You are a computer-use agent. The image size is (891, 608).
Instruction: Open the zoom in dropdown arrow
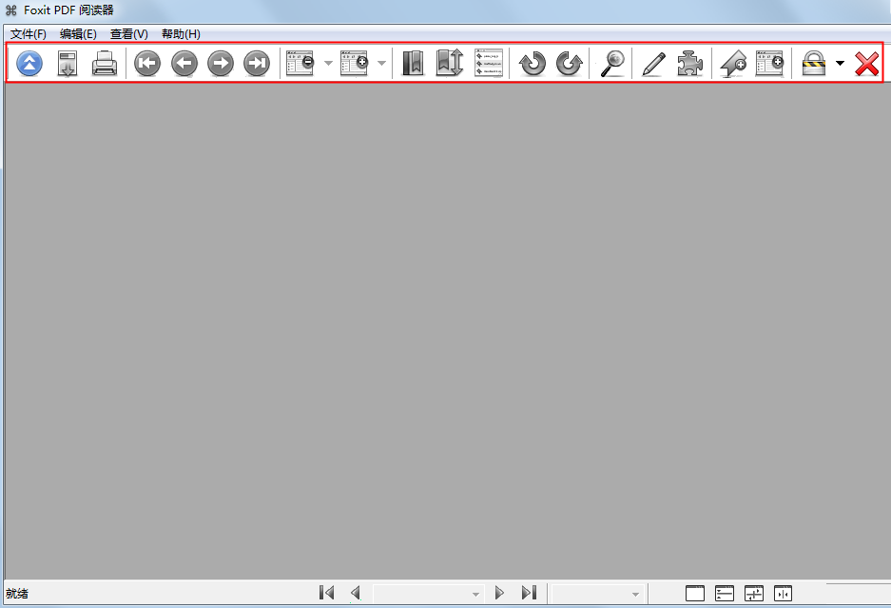pos(382,63)
